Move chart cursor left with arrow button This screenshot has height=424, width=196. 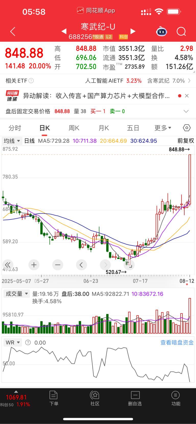coord(81,265)
